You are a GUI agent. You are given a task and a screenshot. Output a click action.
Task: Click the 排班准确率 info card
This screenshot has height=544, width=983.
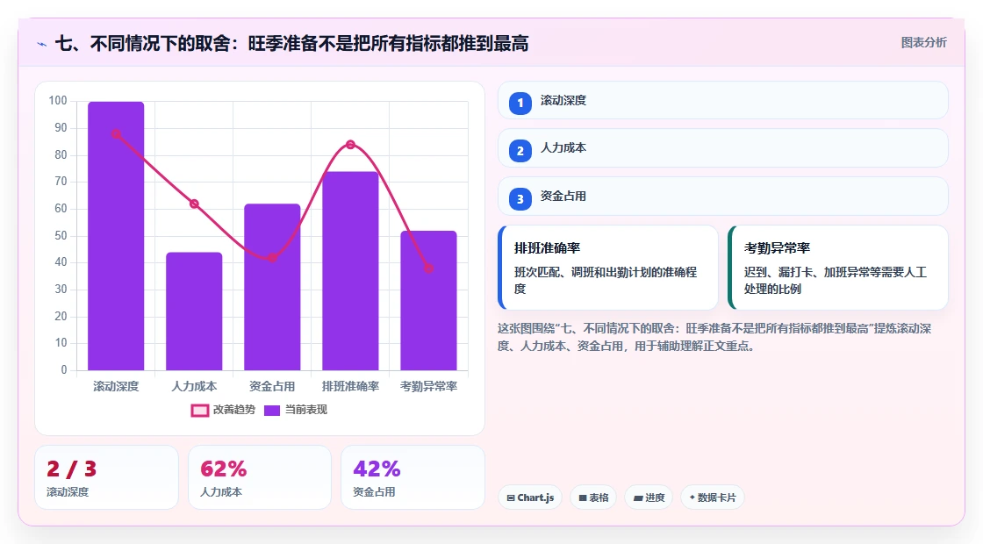(608, 268)
